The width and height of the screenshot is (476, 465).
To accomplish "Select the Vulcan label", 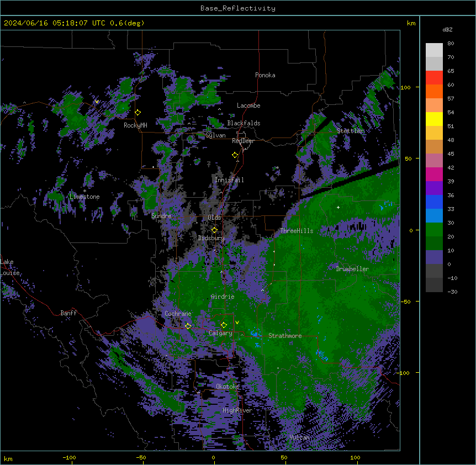I will tap(300, 437).
